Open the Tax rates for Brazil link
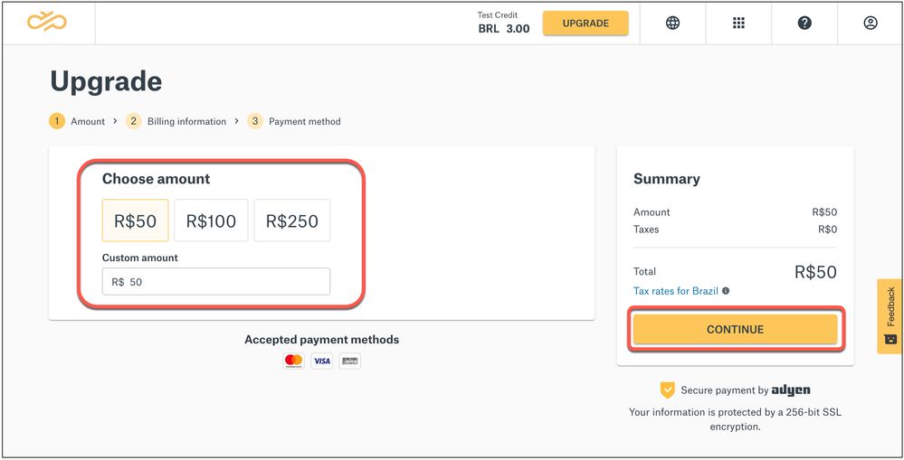 (676, 291)
